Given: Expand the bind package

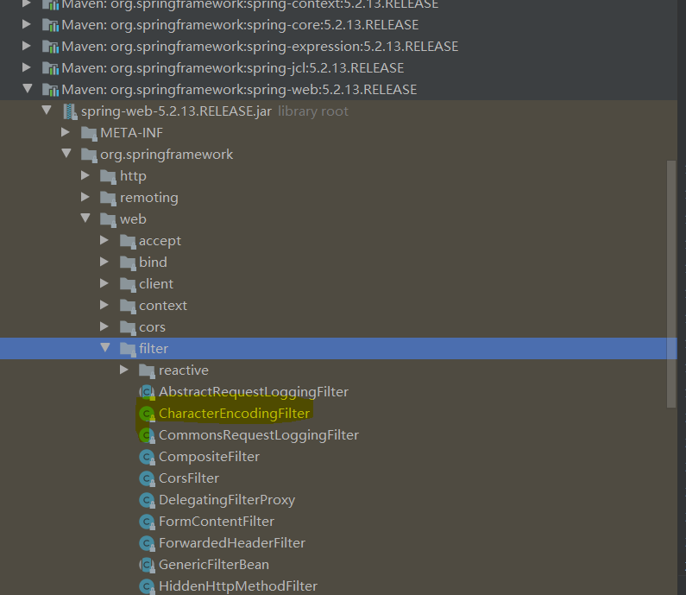Looking at the screenshot, I should (104, 262).
